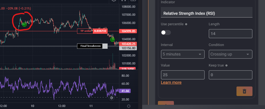Click the TP order line label
Viewport: 265px width, 109px height.
point(85,31)
